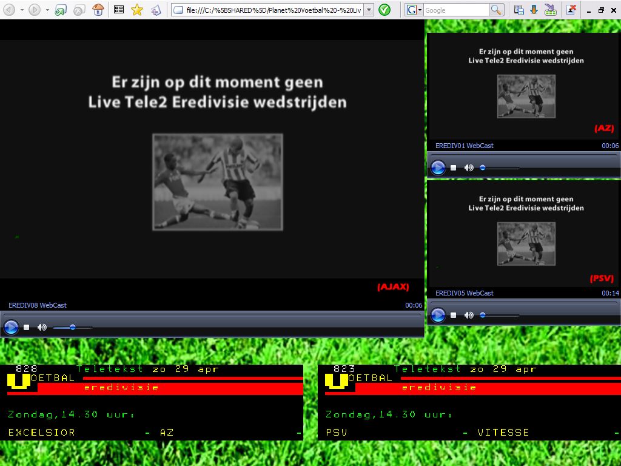Screen dimensions: 621x466
Task: Stop the EREDIV01 AZ webcast
Action: click(x=454, y=168)
